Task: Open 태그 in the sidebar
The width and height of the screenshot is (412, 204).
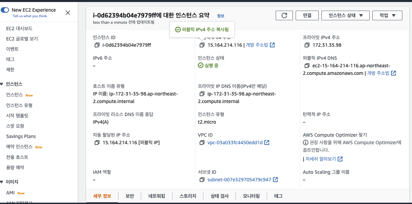Action: pyautogui.click(x=10, y=59)
